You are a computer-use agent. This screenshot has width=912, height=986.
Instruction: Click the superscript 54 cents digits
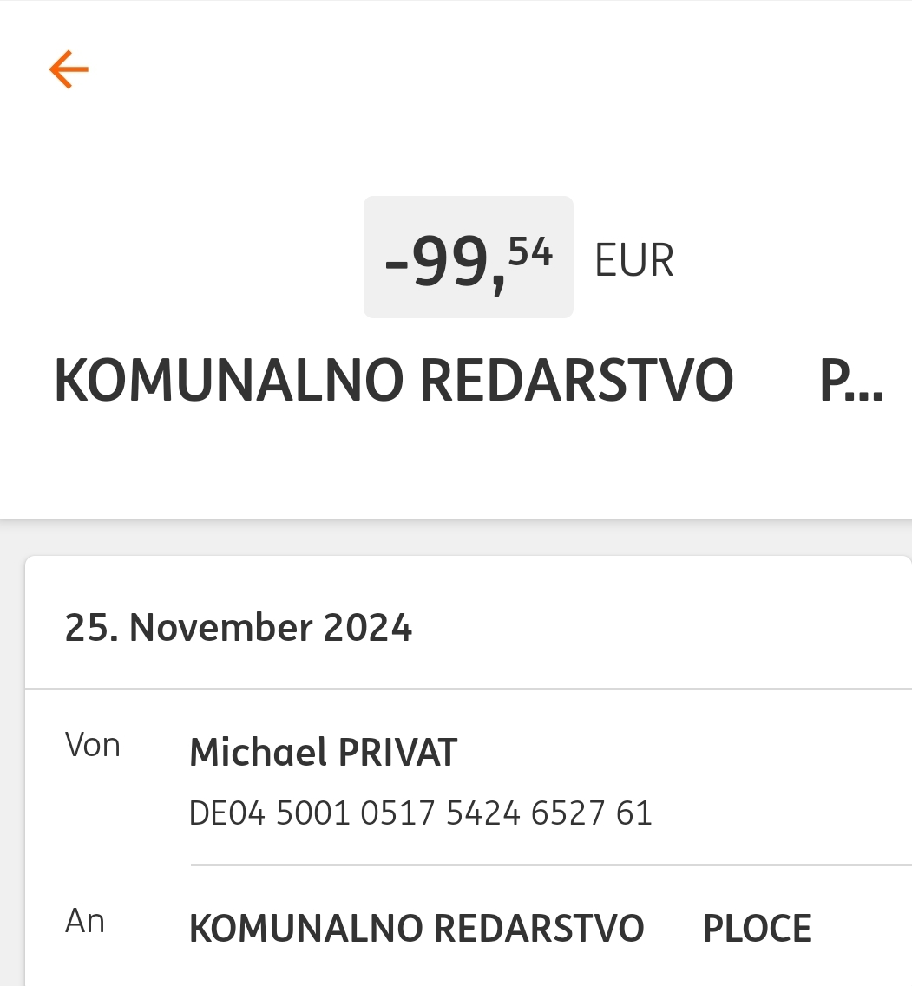pos(530,252)
